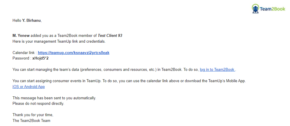Click the Team2Book logo wordmark text

pyautogui.click(x=273, y=9)
